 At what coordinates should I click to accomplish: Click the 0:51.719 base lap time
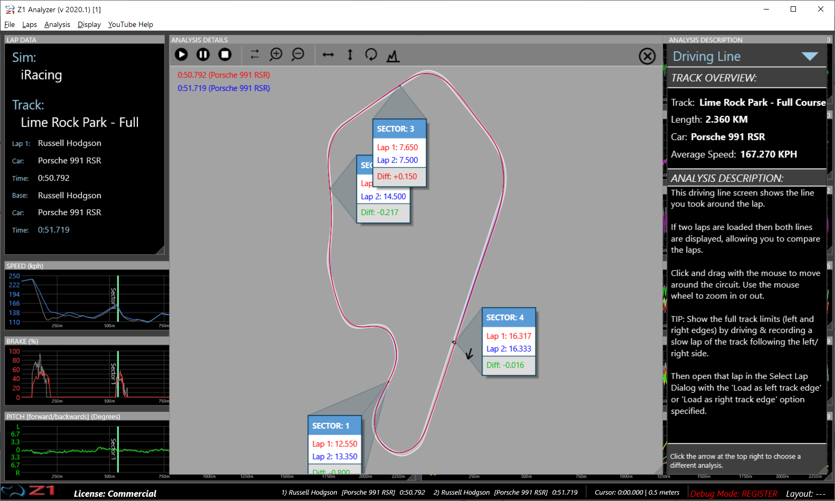pyautogui.click(x=54, y=230)
